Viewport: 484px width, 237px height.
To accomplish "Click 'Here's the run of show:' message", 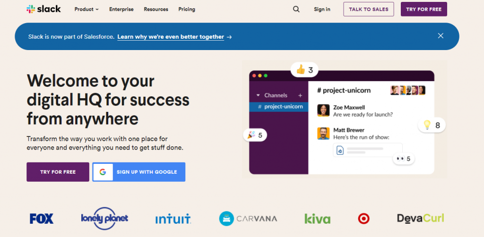I will click(x=361, y=137).
